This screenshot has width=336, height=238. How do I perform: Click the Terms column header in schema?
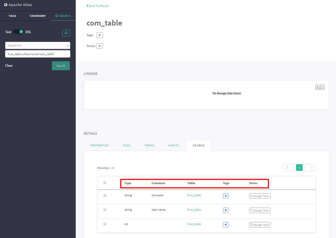click(253, 183)
